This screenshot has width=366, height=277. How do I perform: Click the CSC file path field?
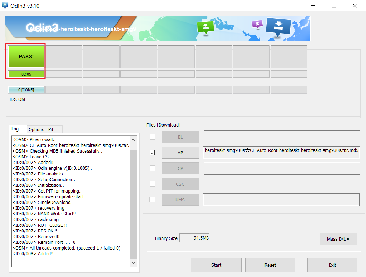pyautogui.click(x=282, y=184)
